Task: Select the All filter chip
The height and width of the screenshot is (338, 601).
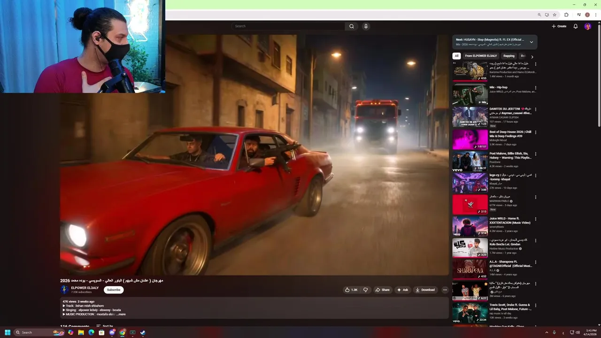Action: 456,56
